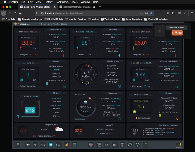Click gauge icon in Barometer panel
Screen dimensions: 195x152
point(119,119)
